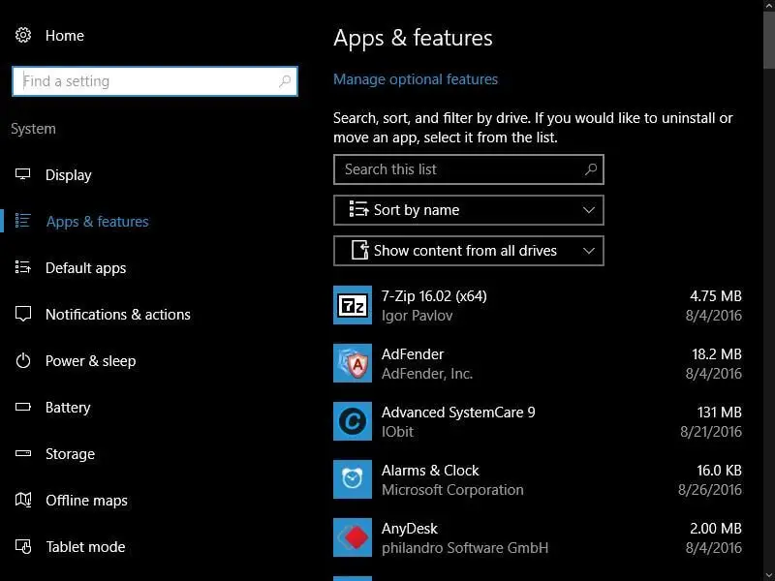Open Offline maps settings
775x581 pixels.
click(86, 500)
